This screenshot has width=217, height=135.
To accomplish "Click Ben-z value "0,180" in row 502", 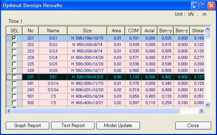I will [x=182, y=103].
